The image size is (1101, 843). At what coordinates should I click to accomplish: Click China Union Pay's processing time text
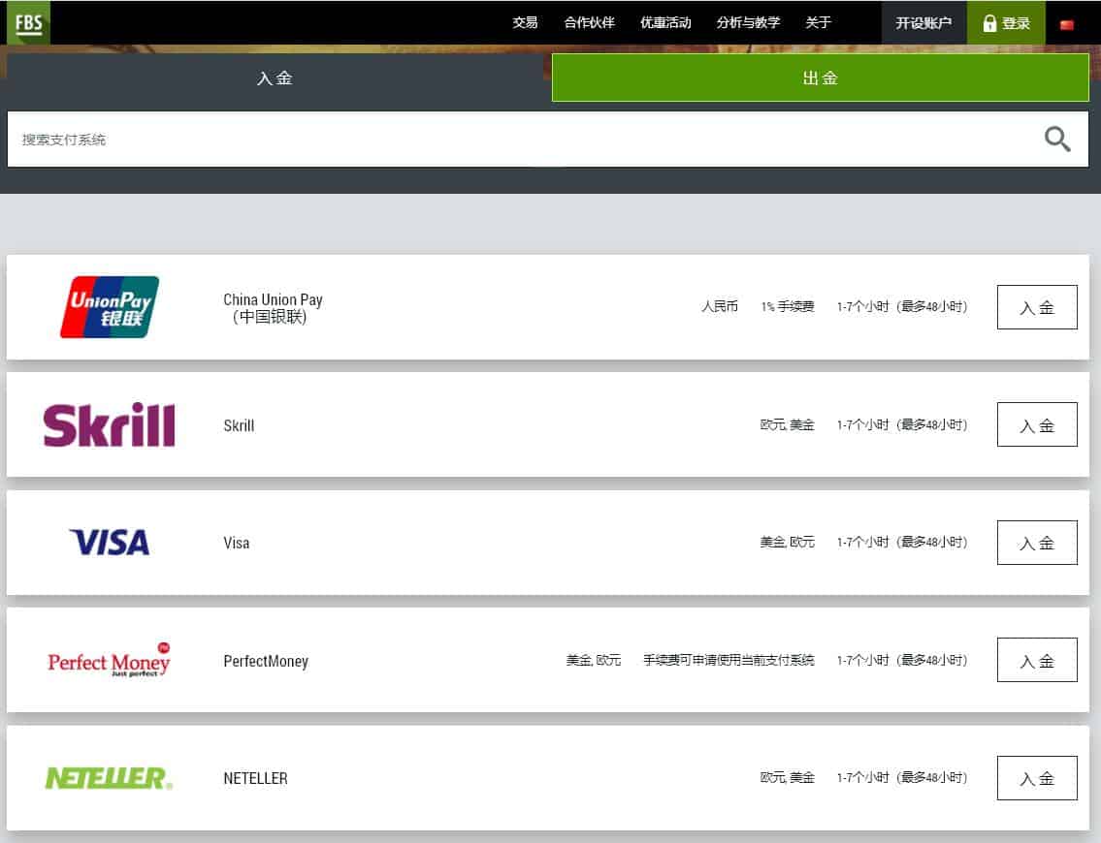(902, 306)
